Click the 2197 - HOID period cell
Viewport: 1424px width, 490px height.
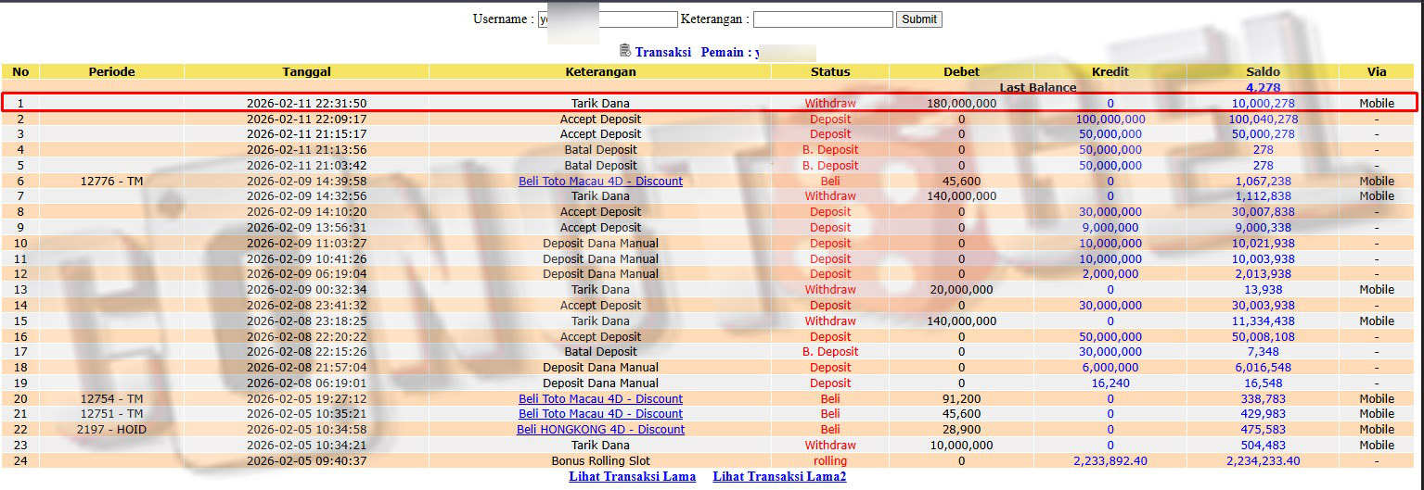111,430
